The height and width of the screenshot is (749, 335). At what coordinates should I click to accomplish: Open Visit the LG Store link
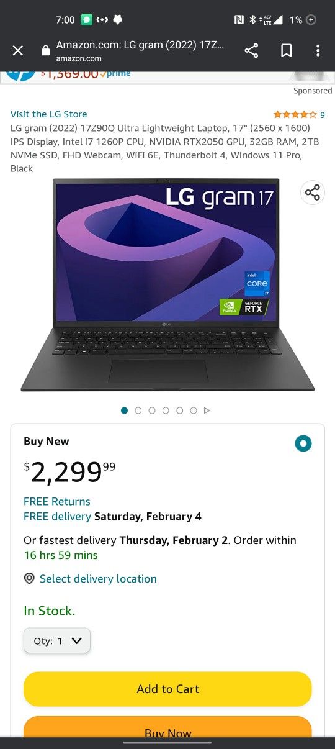(x=49, y=114)
